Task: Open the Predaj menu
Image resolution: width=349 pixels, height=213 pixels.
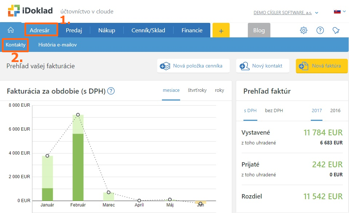Action: [74, 30]
